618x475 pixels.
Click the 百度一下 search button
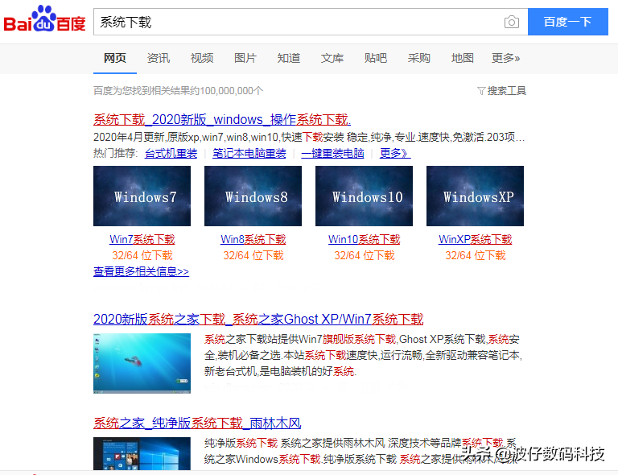coord(568,22)
